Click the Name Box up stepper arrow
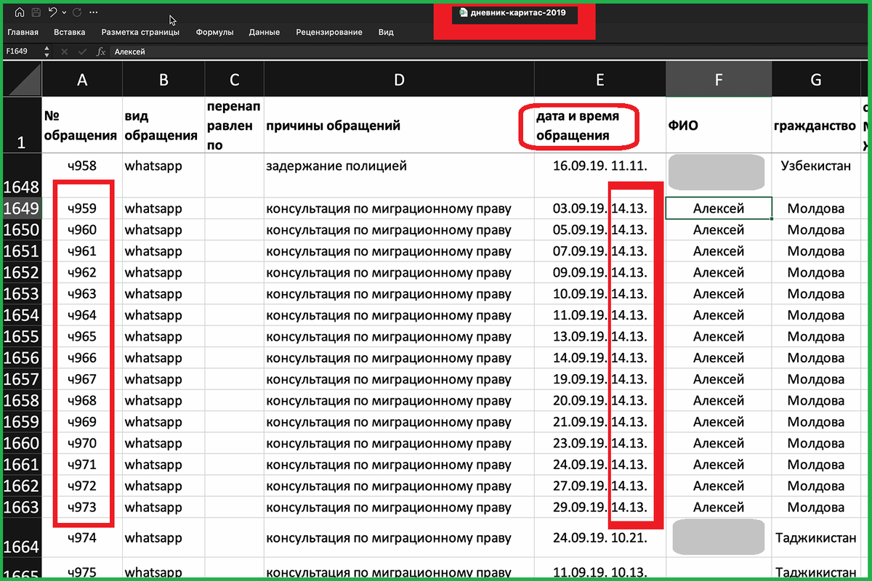This screenshot has width=872, height=581. point(47,49)
